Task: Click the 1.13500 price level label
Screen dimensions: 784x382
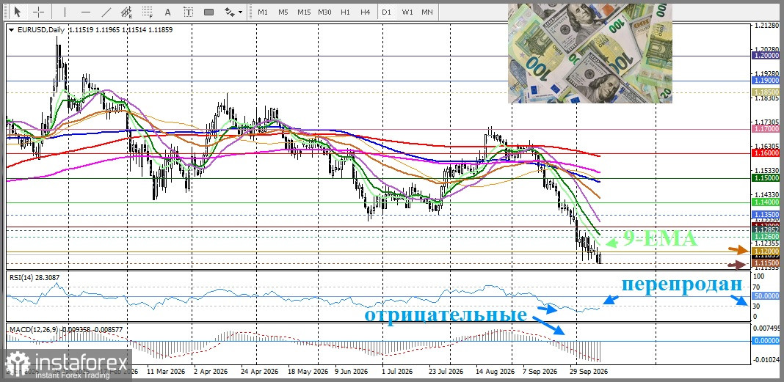Action: coord(766,215)
